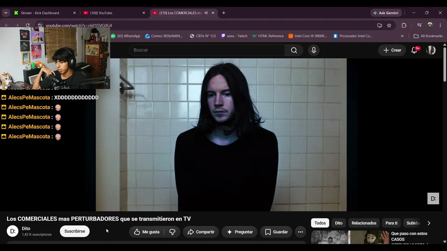Image resolution: width=447 pixels, height=251 pixels.
Task: Focus the YouTube Buscar search field
Action: (x=207, y=50)
